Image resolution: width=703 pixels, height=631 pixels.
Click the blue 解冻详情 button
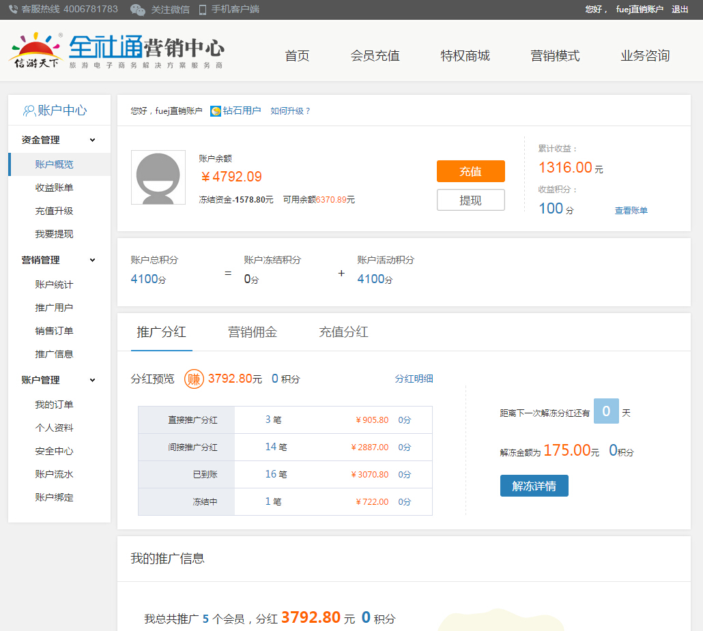click(x=534, y=486)
